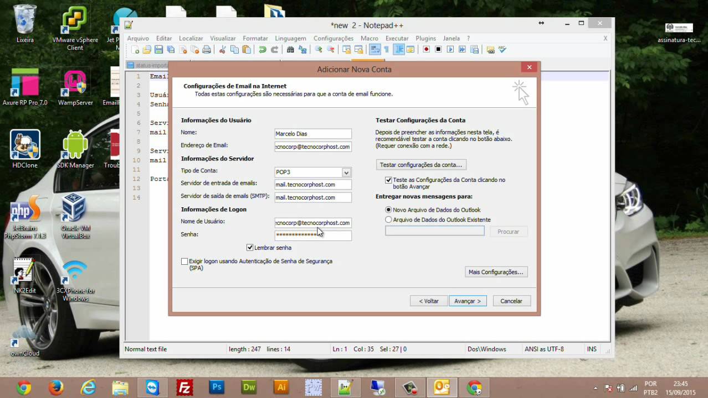Select the HDClone desktop icon
This screenshot has height=398, width=708.
click(25, 149)
